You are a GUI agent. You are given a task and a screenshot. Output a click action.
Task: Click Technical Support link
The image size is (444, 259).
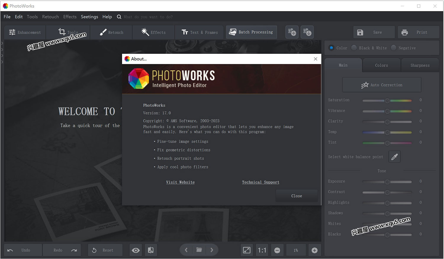[x=260, y=182]
